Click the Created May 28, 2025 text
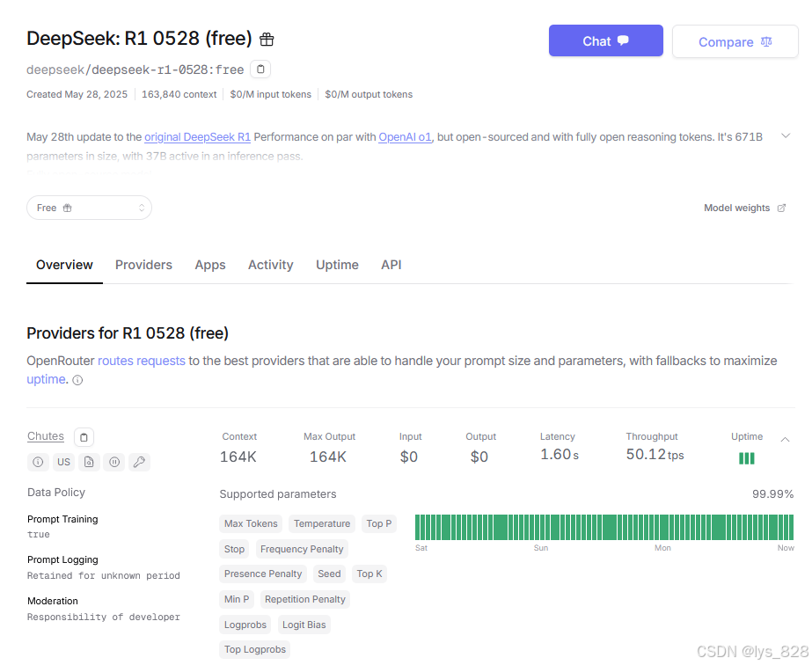812x665 pixels. [x=77, y=94]
